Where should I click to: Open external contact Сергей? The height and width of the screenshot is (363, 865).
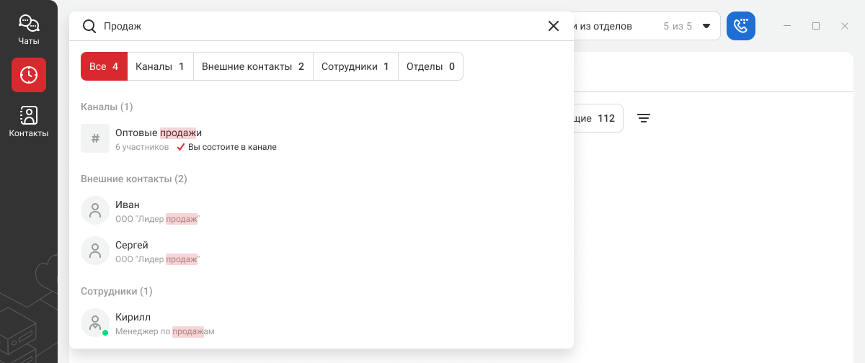(x=132, y=246)
